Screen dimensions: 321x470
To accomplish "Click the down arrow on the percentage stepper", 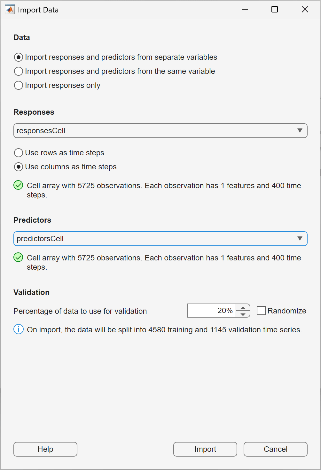I will 244,314.
